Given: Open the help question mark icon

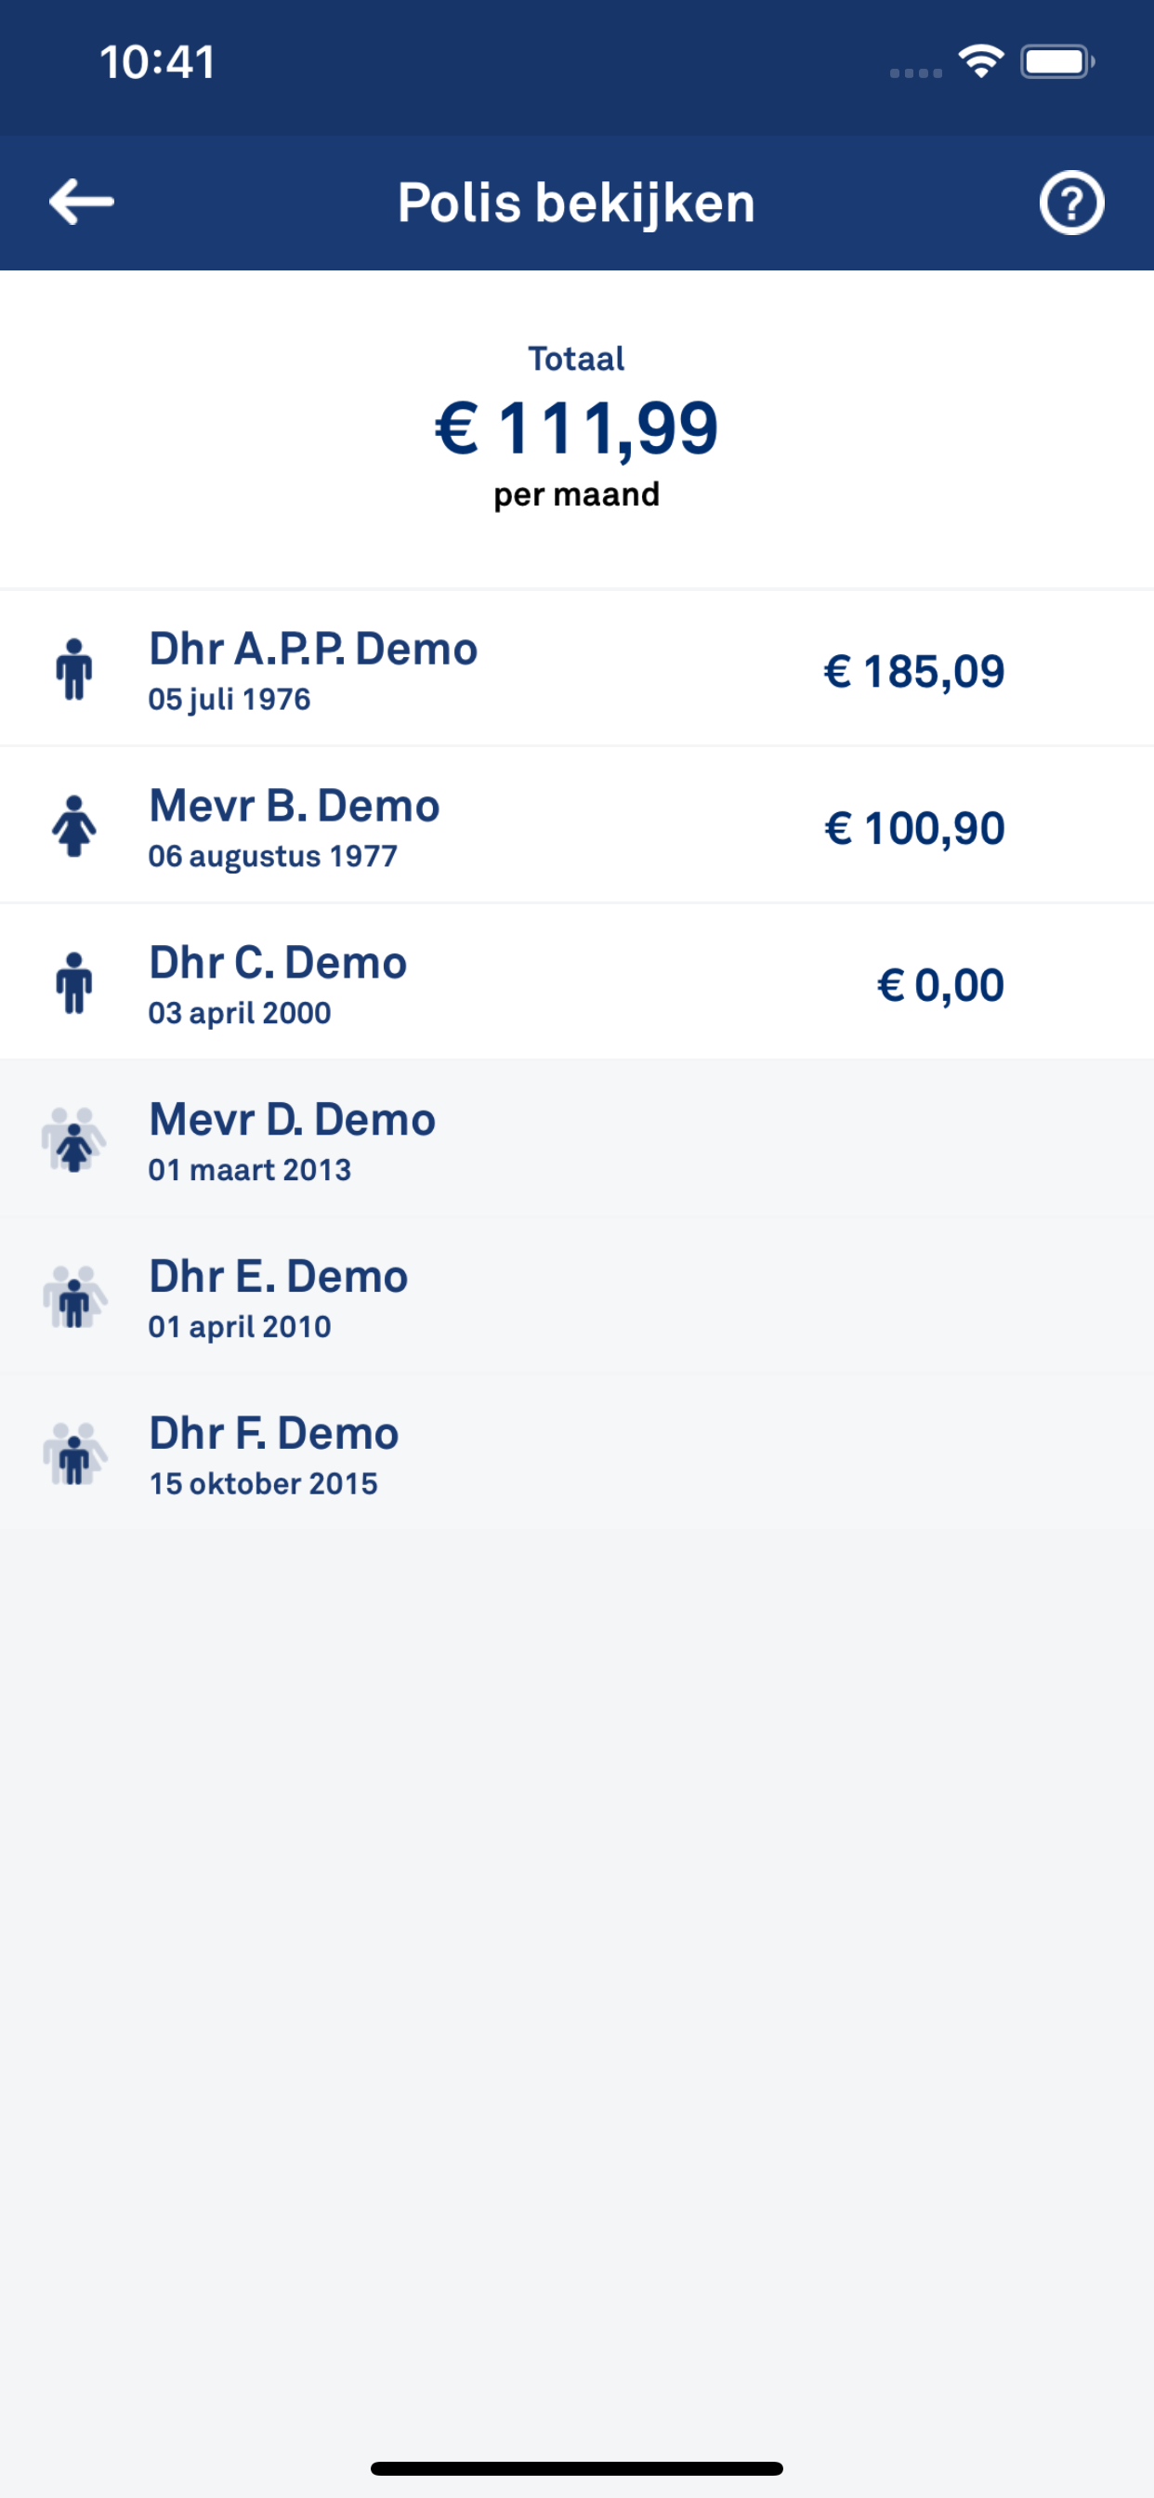Looking at the screenshot, I should tap(1070, 203).
